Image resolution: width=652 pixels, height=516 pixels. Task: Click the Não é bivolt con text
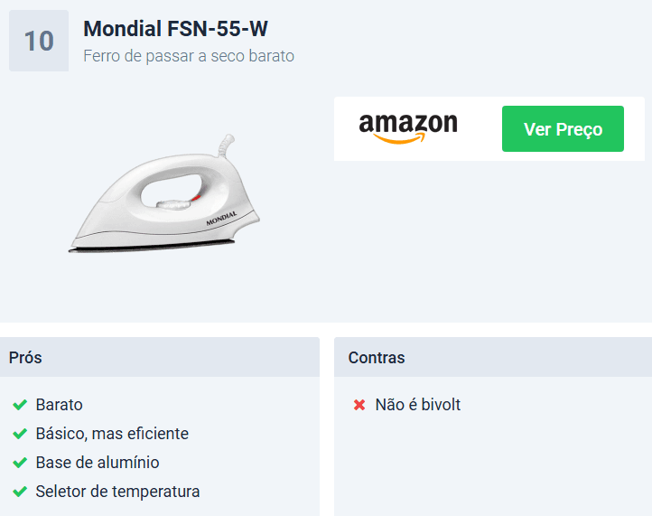417,405
